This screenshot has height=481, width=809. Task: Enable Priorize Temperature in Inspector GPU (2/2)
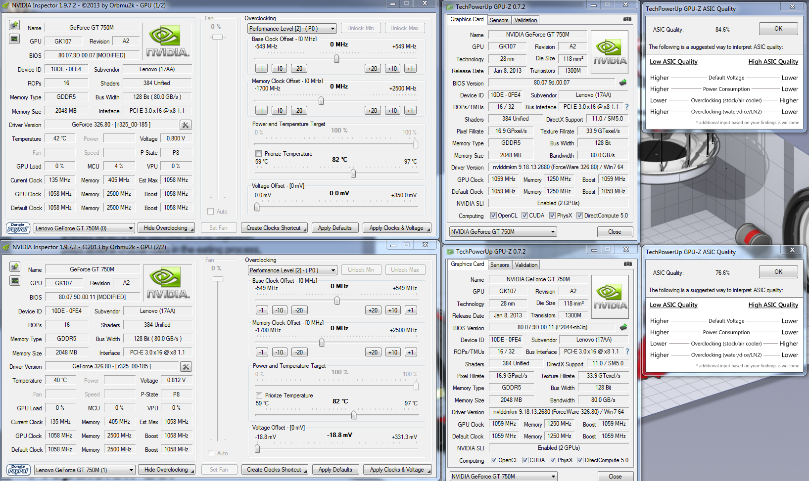point(259,395)
